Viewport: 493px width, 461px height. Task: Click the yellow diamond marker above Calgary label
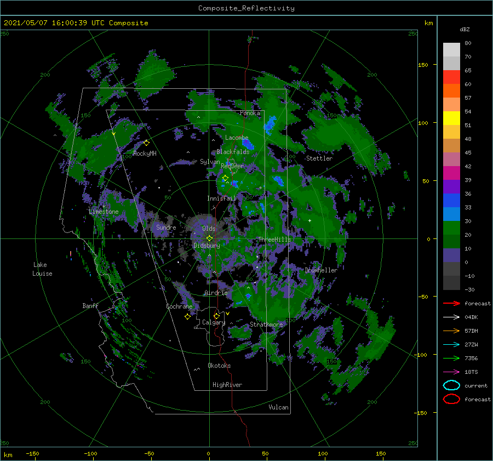(216, 316)
